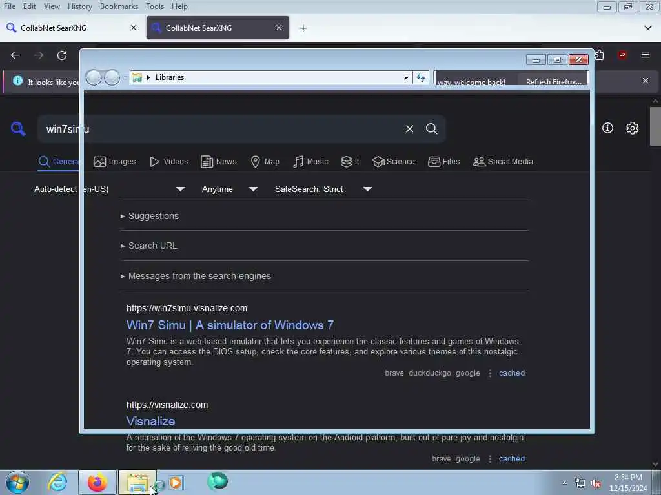This screenshot has height=495, width=661.
Task: Select the Music search category
Action: 310,162
